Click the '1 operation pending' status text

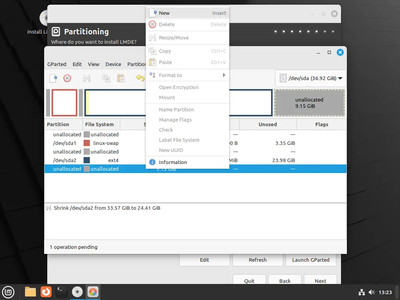[x=73, y=247]
